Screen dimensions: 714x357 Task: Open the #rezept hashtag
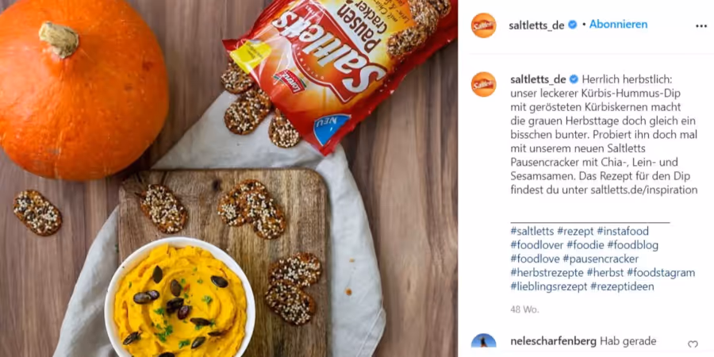coord(575,232)
